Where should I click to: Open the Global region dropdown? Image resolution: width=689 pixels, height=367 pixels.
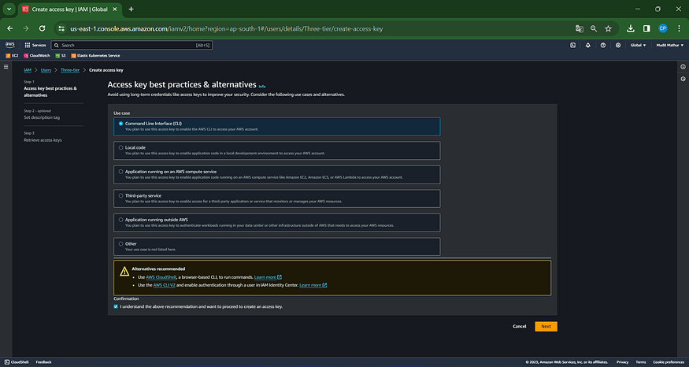638,45
